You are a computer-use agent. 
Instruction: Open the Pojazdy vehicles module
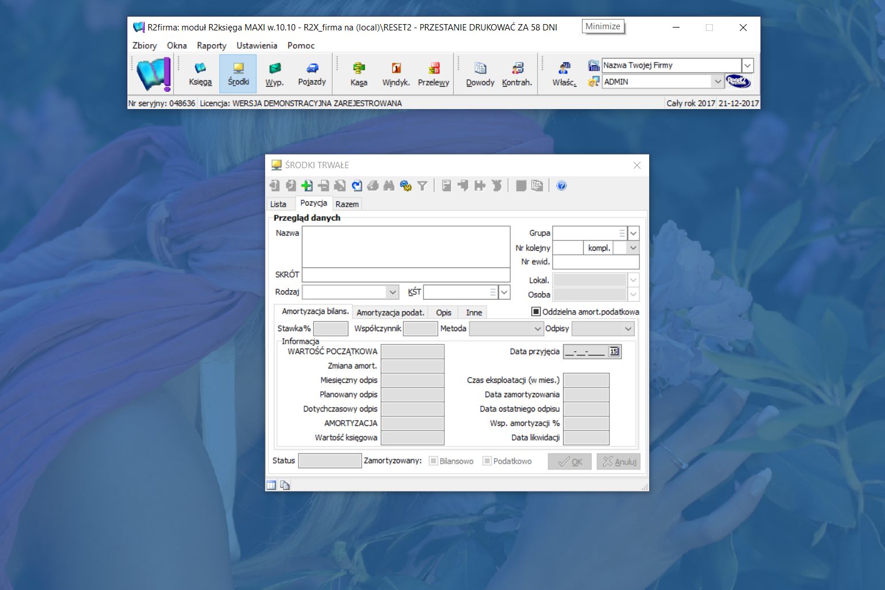tap(312, 74)
